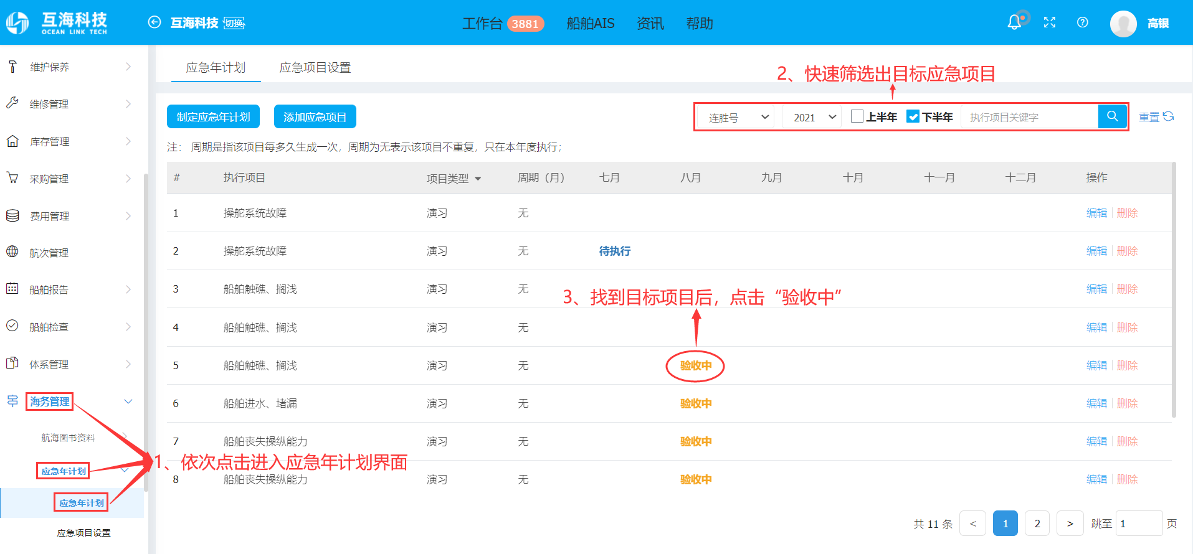Collapse the 海务管理 menu chevron
1193x554 pixels.
click(128, 401)
